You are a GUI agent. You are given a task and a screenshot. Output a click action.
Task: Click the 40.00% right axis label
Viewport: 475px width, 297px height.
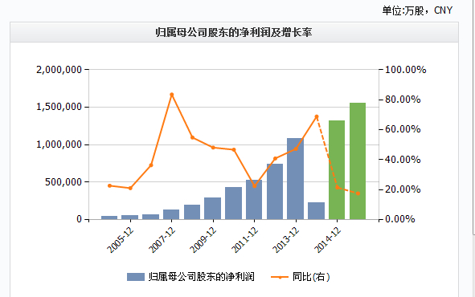point(403,160)
